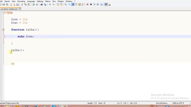Image resolution: width=191 pixels, height=107 pixels.
Task: Click the green Undo arrow icon
Action: (x=33, y=4)
